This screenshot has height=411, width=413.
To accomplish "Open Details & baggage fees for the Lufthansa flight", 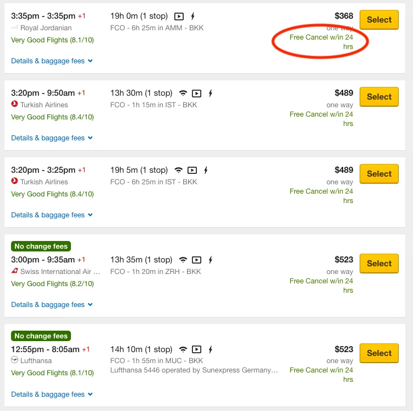I will [x=52, y=394].
